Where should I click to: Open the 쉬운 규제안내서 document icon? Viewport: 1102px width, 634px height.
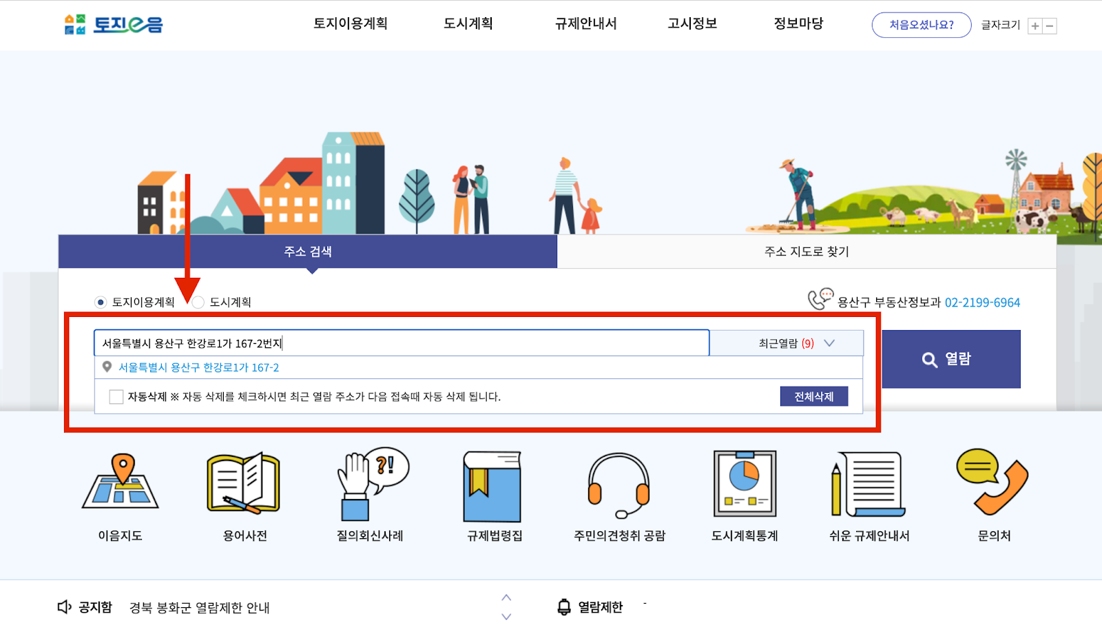[868, 484]
